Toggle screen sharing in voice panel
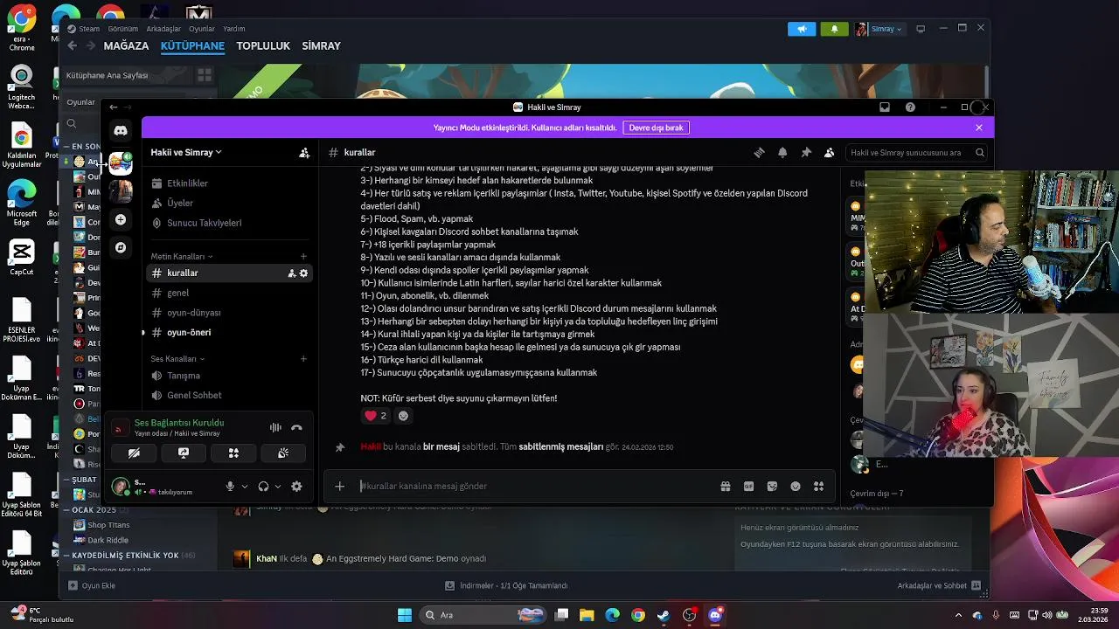Image resolution: width=1119 pixels, height=629 pixels. click(184, 453)
